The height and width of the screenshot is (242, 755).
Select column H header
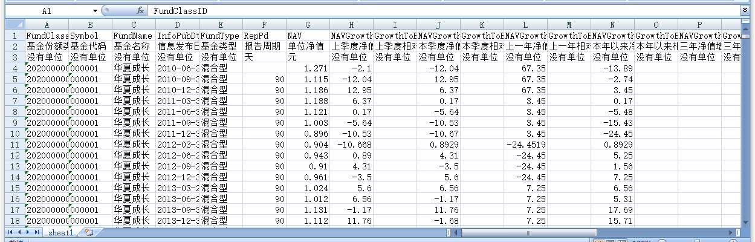click(352, 24)
